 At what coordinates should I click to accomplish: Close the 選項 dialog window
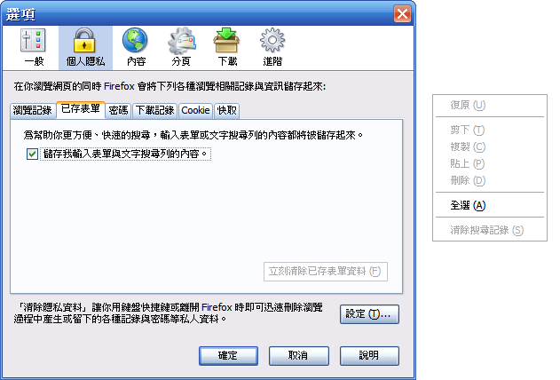click(x=402, y=14)
